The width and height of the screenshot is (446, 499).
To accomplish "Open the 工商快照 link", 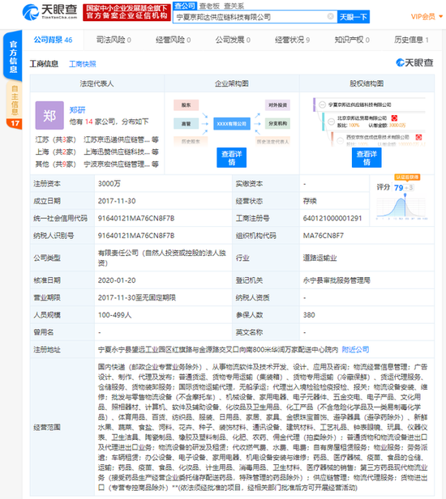I will [x=83, y=64].
